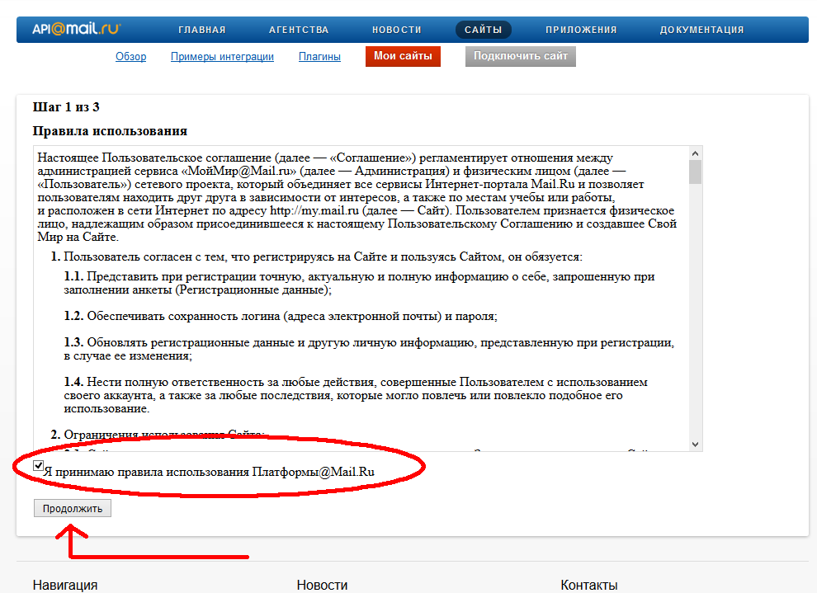Viewport: 817px width, 593px height.
Task: Click the 'Правила использования' heading
Action: click(110, 130)
